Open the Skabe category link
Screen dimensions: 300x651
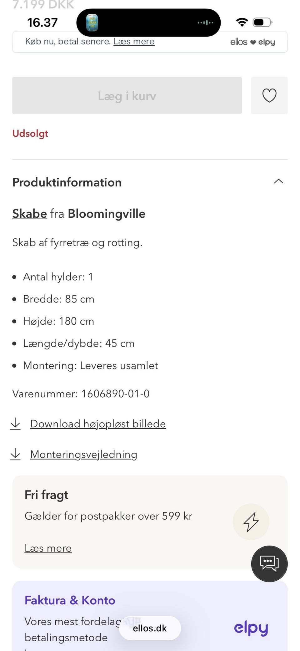[x=30, y=214]
